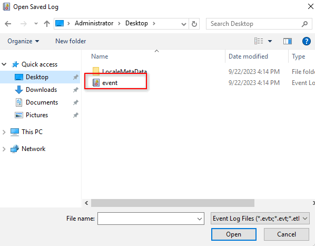Open the view options dropdown arrow

(270, 41)
